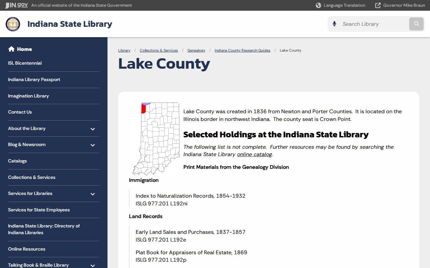The width and height of the screenshot is (430, 268).
Task: Click the Home link text in sidebar
Action: point(25,49)
